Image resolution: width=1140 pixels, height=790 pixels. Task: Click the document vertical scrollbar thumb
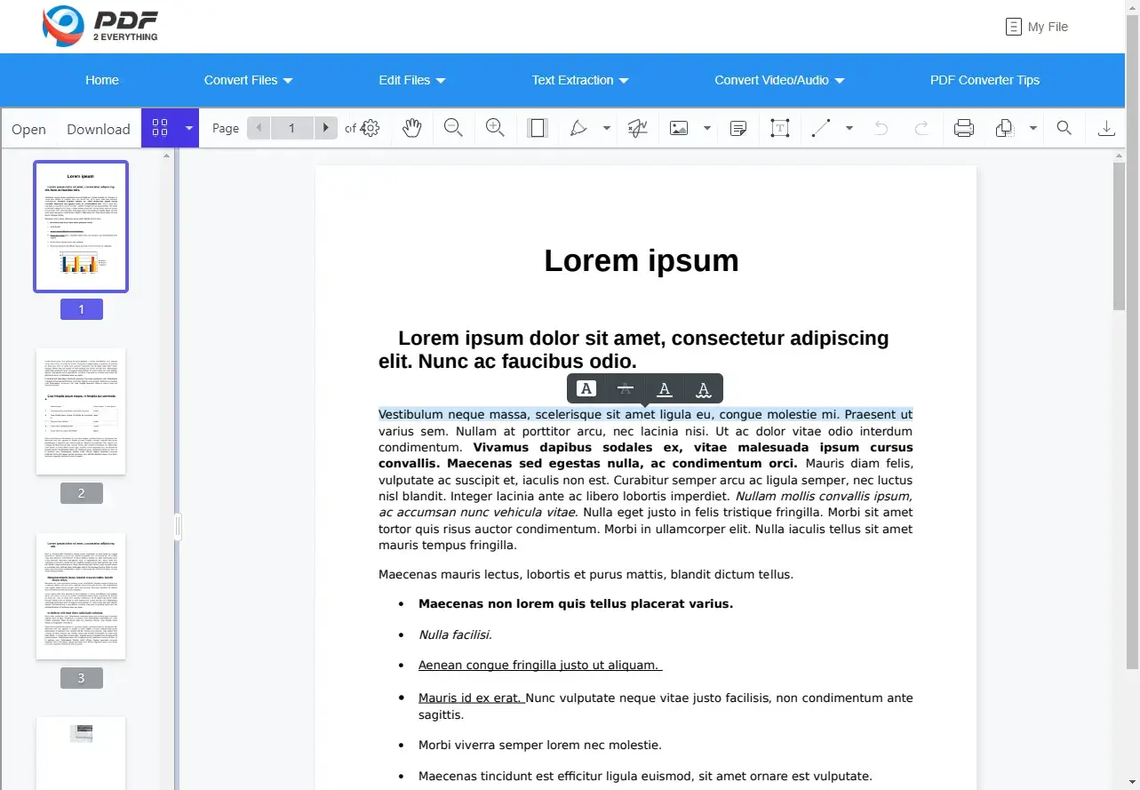pos(1119,235)
